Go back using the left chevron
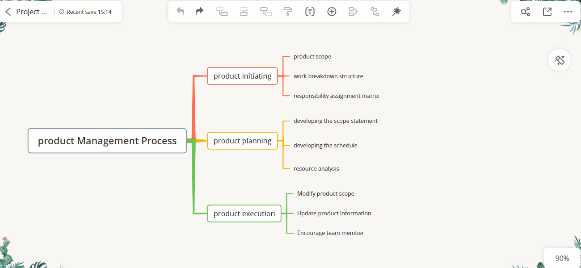The height and width of the screenshot is (268, 581). 8,12
